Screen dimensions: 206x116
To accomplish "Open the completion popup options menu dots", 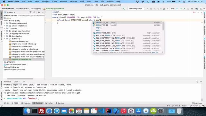I will 163,52.
